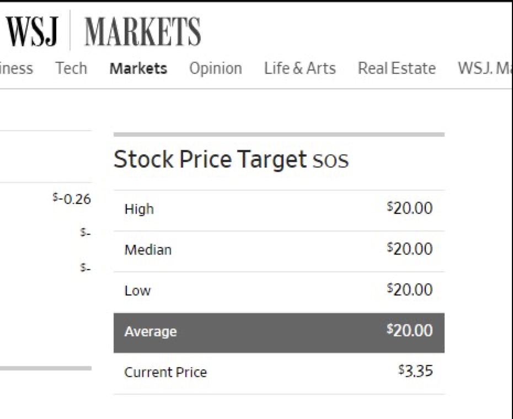The image size is (513, 419).
Task: Click the Average $20.00 value
Action: 410,330
